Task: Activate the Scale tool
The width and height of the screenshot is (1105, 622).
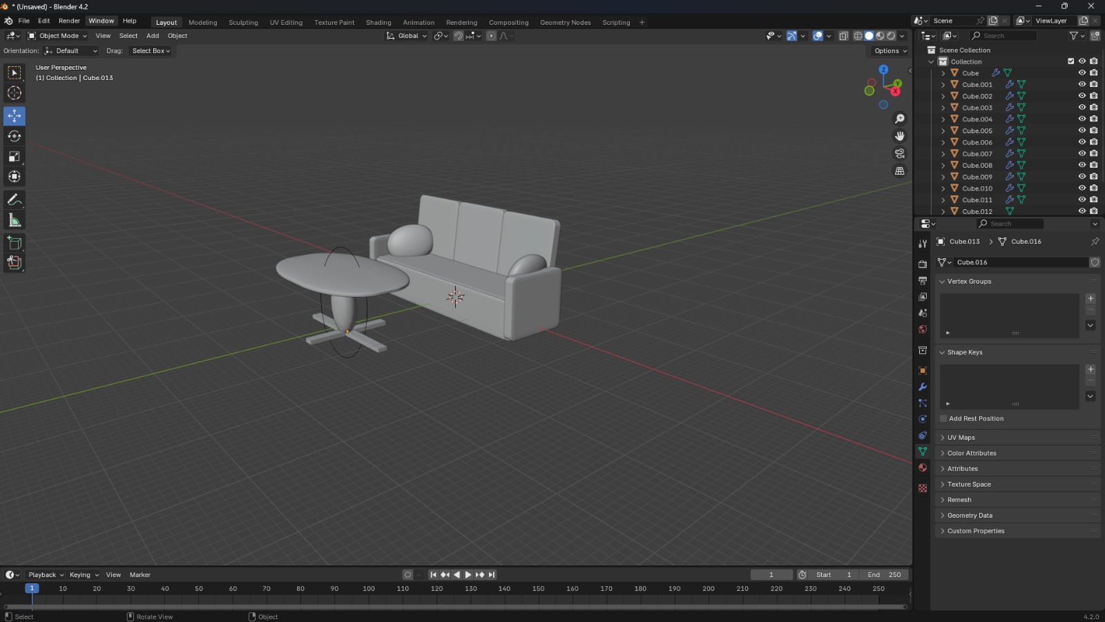Action: click(x=15, y=157)
